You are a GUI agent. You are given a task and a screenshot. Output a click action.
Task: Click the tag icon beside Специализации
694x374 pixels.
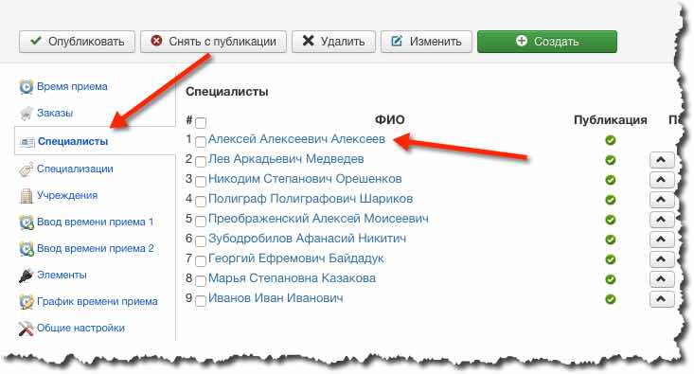(x=27, y=169)
